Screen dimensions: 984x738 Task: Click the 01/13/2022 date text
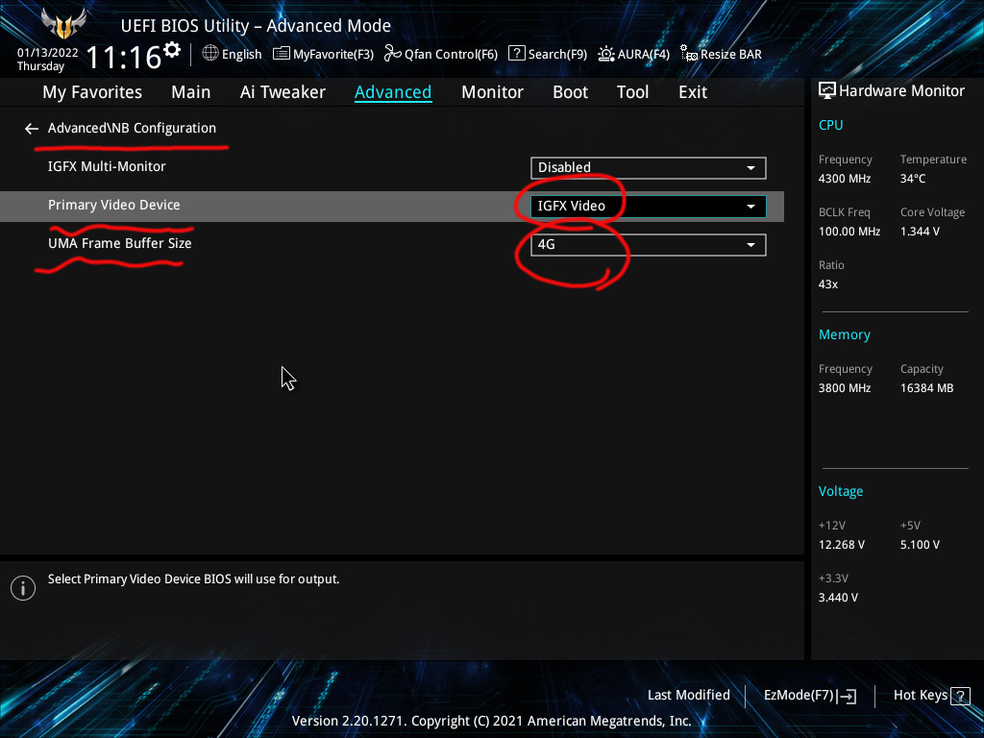(x=48, y=53)
